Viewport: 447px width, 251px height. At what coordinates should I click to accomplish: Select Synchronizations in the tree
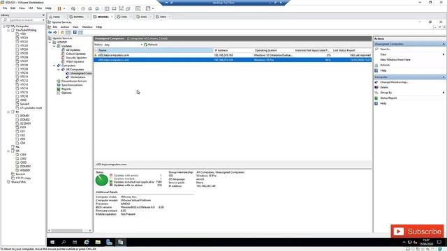(x=72, y=85)
